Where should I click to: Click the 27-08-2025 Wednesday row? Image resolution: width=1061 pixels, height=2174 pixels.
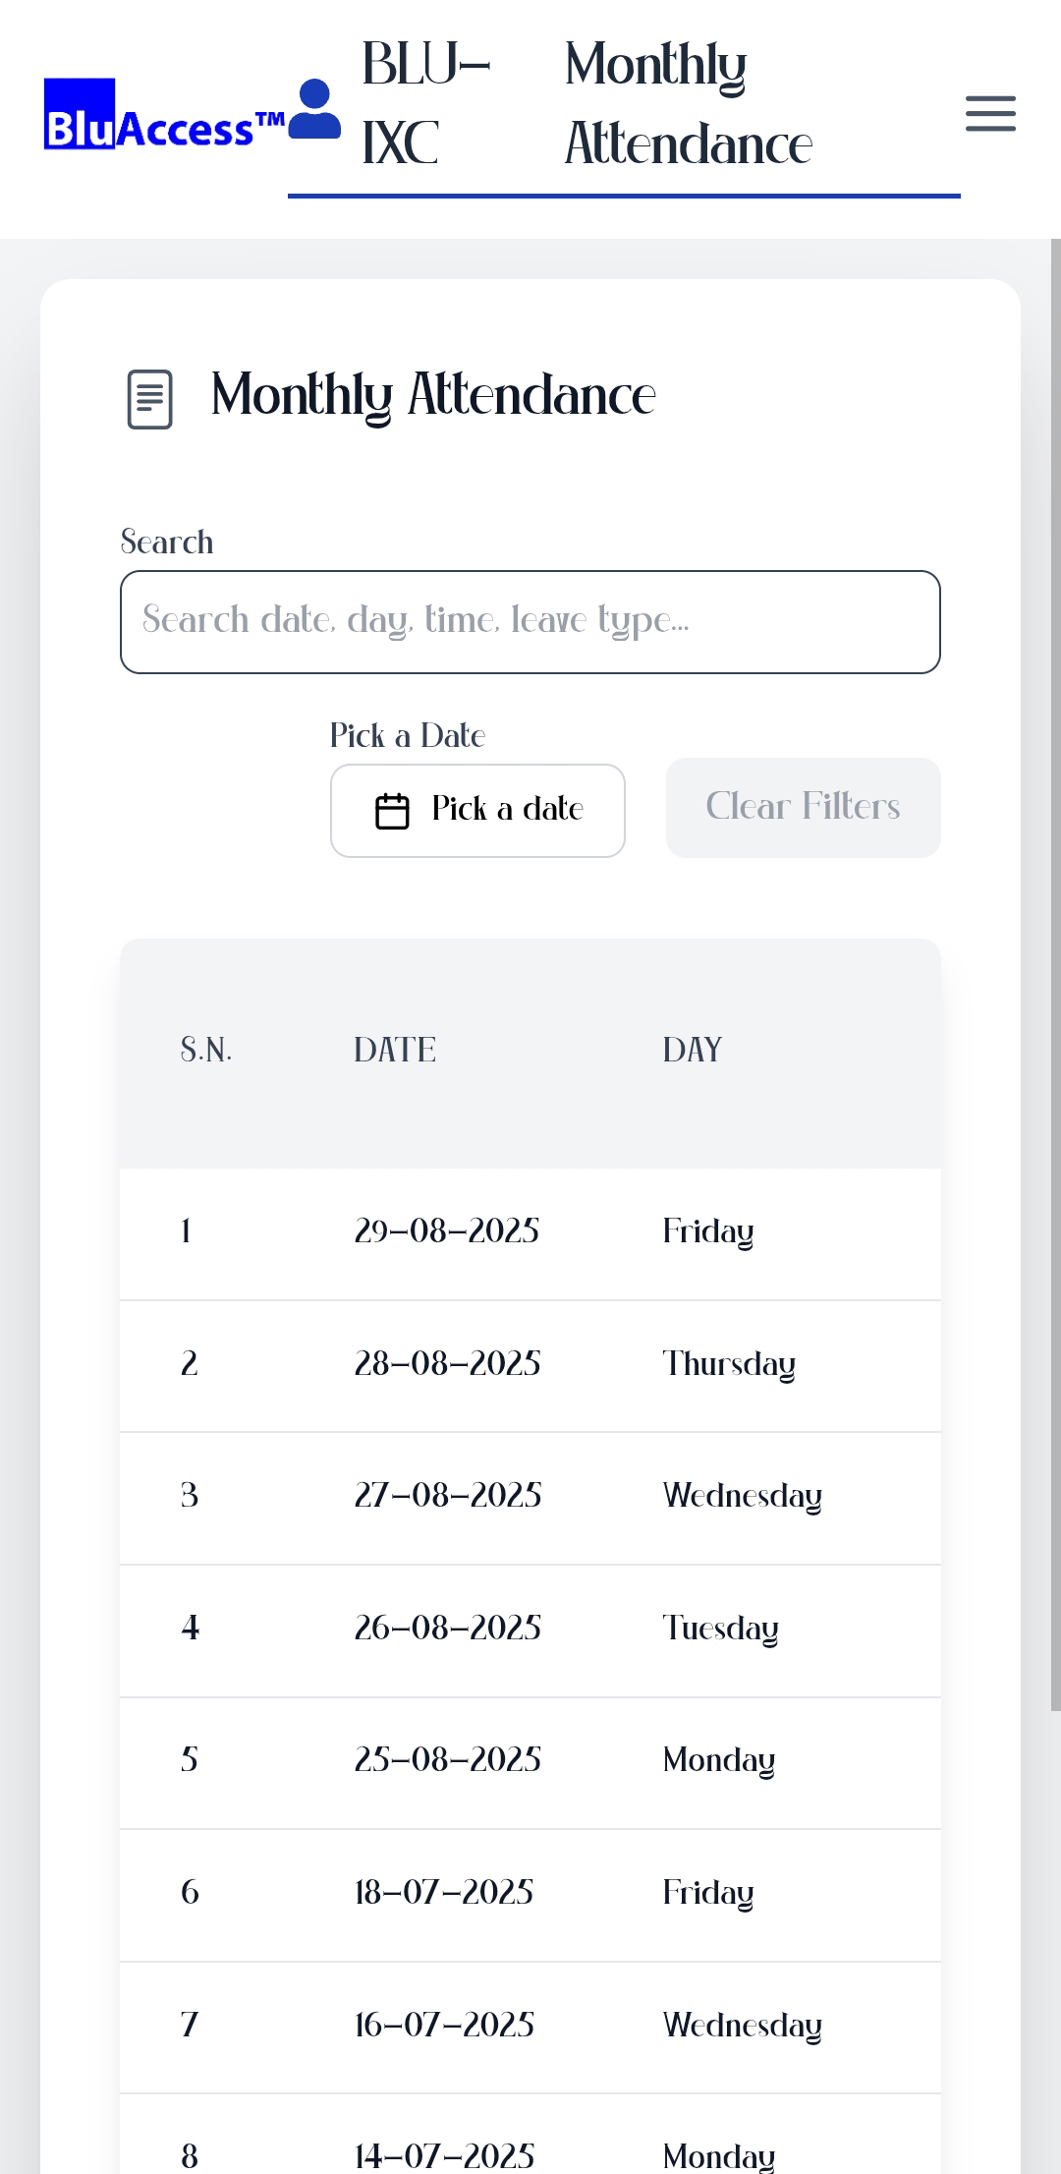point(530,1497)
